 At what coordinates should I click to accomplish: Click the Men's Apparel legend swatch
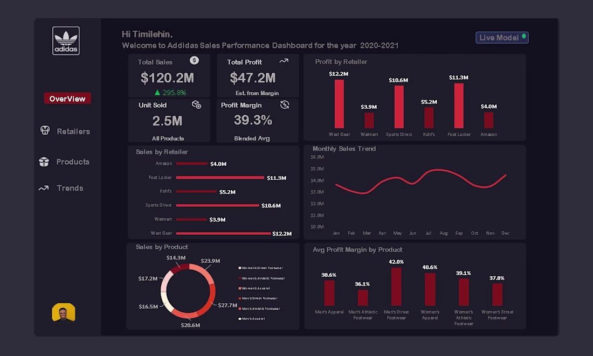click(240, 319)
